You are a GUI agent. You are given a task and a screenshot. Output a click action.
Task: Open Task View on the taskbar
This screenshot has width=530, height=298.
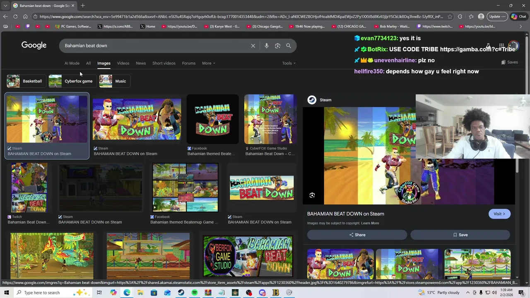click(99, 293)
